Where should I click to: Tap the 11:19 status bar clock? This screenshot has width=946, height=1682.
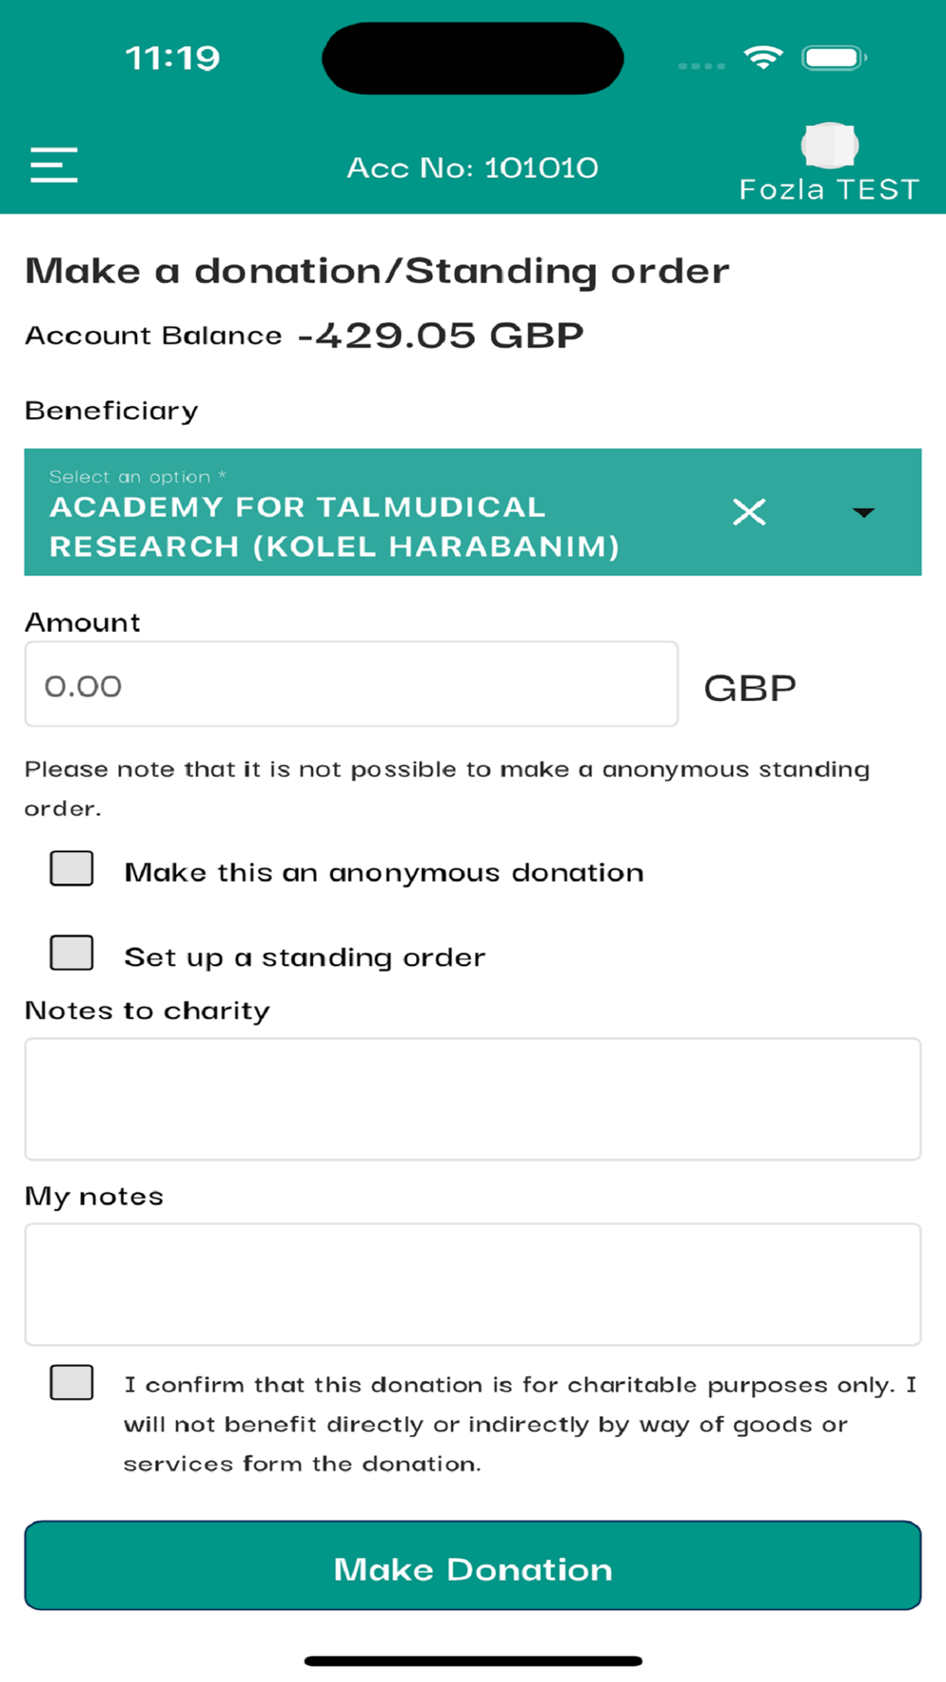point(173,59)
